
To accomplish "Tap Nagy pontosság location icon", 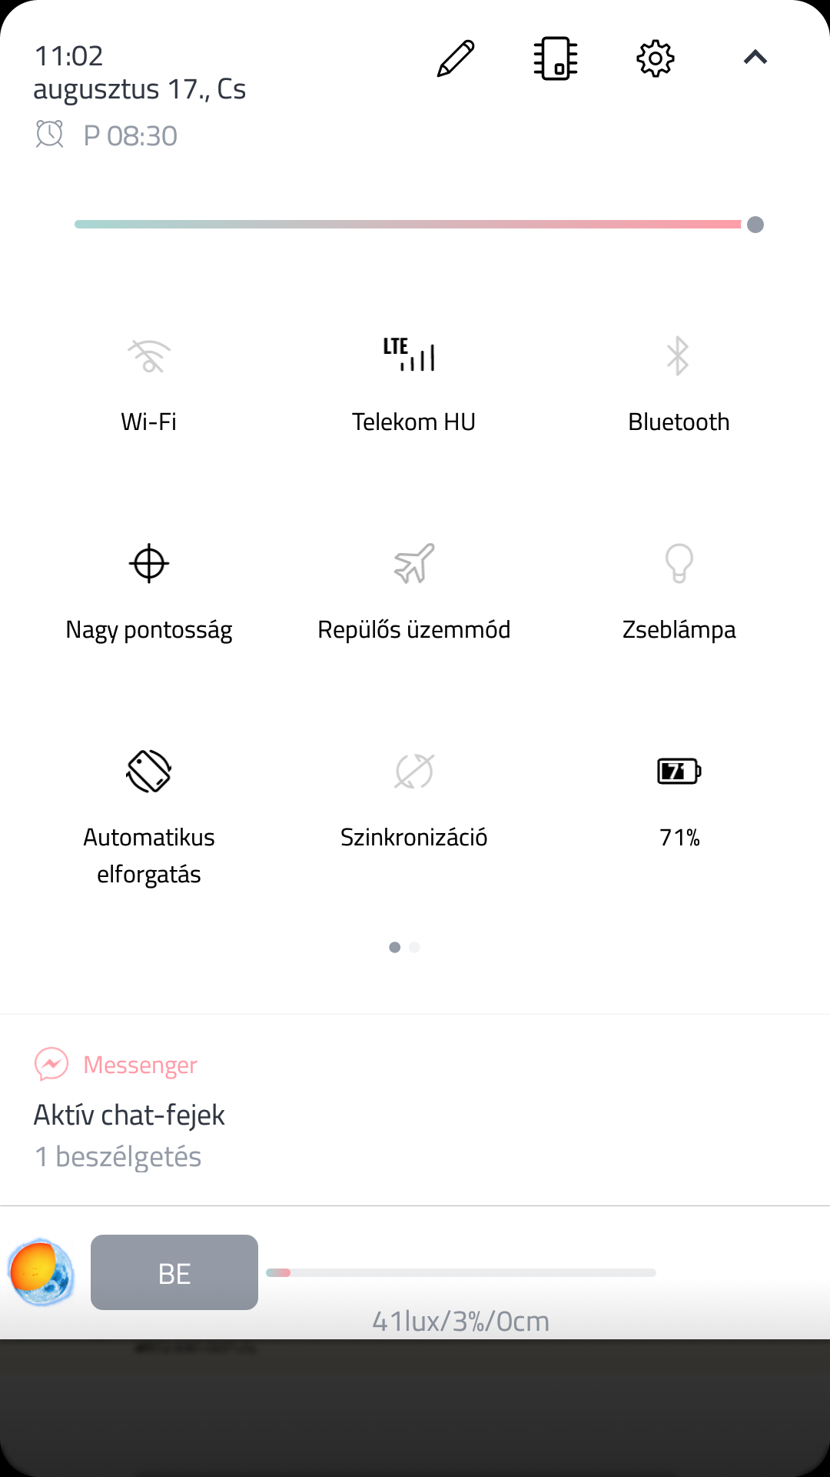I will pos(149,564).
